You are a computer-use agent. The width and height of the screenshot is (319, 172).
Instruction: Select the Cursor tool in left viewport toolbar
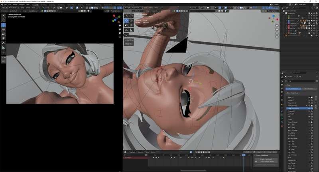[x=4, y=20]
